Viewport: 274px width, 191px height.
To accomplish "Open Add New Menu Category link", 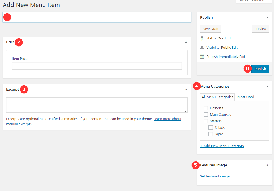I will [x=222, y=146].
